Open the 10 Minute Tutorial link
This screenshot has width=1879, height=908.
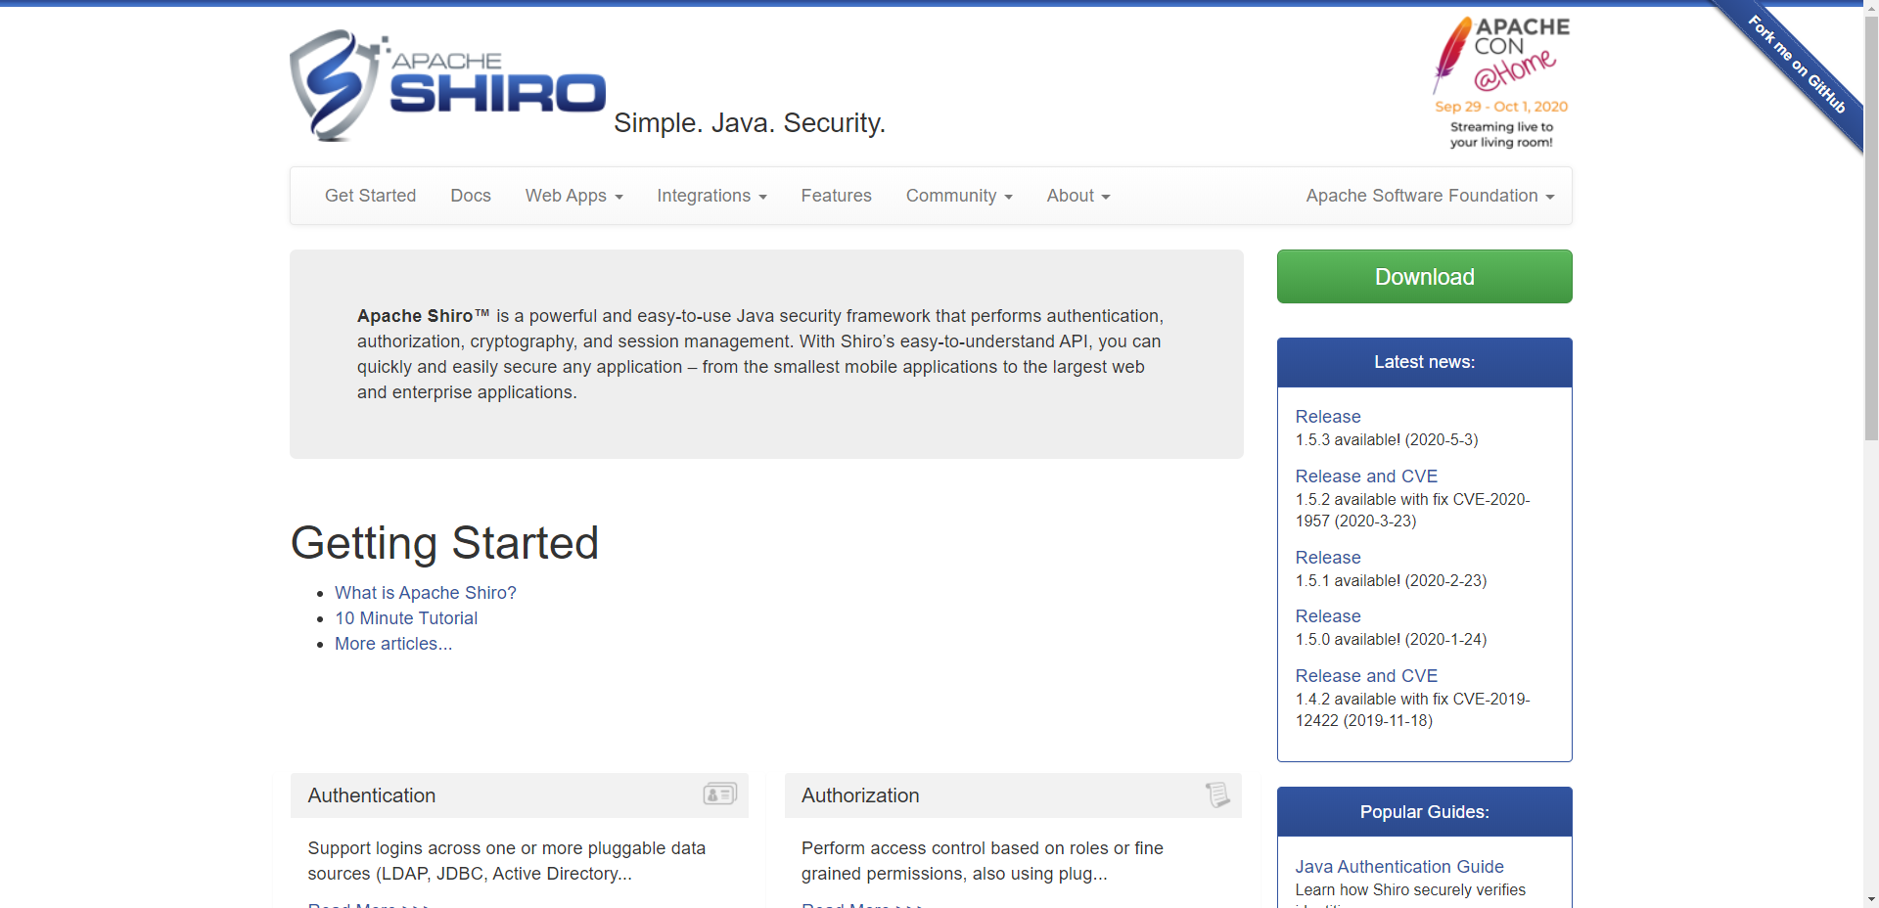[406, 618]
